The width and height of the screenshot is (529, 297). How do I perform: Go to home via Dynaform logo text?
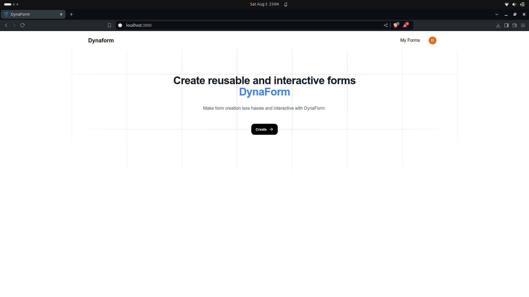coord(101,40)
